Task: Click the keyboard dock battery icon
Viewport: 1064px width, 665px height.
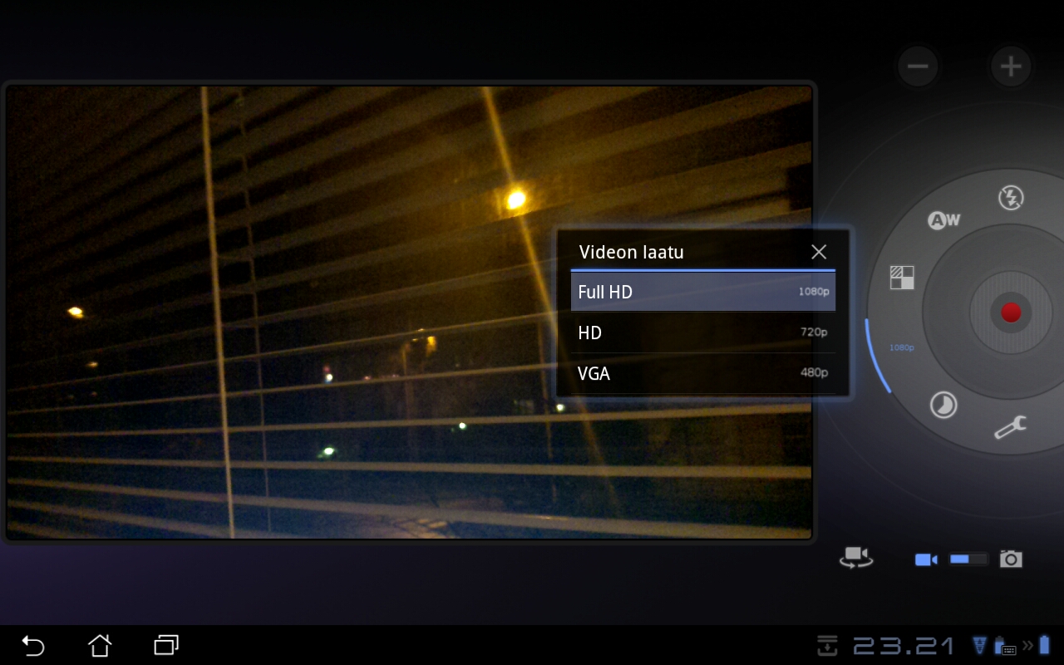Action: [x=1004, y=645]
